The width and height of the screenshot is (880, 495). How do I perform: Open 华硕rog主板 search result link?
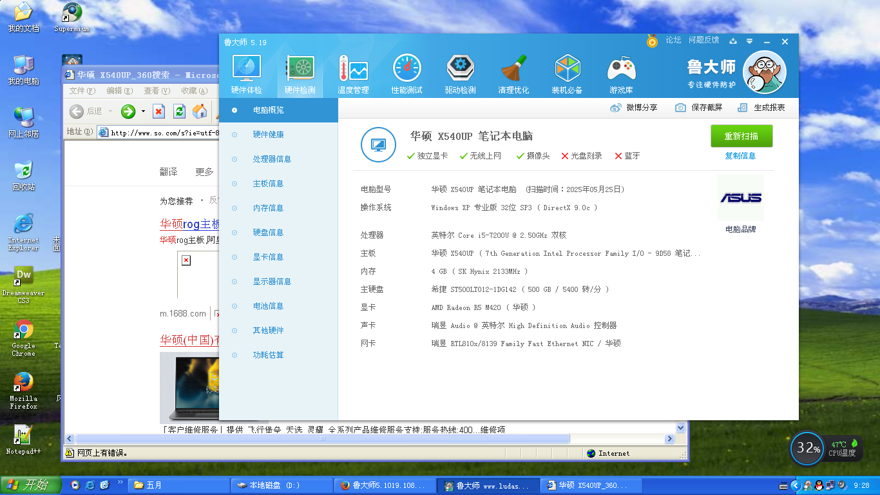190,224
